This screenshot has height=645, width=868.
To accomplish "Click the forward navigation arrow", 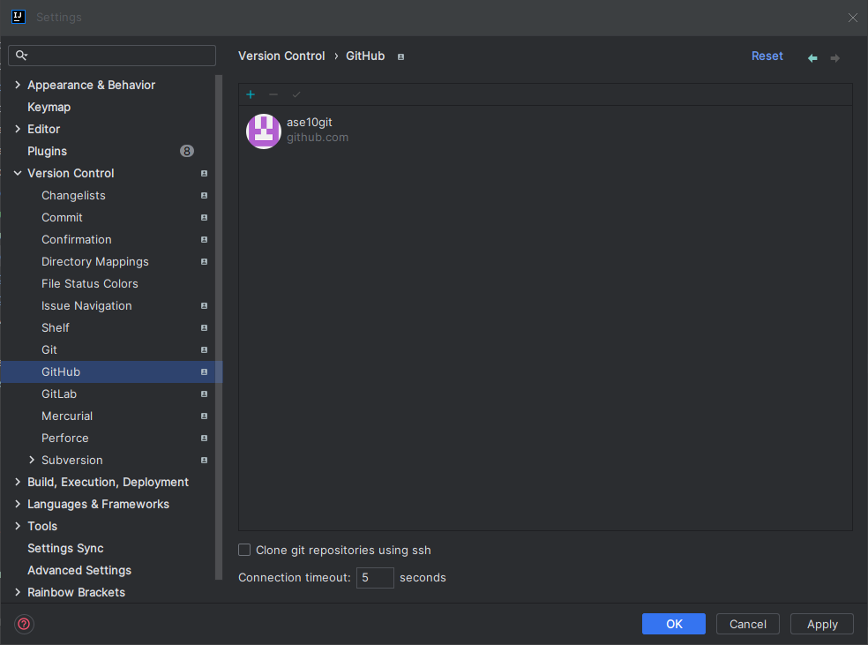I will tap(834, 58).
